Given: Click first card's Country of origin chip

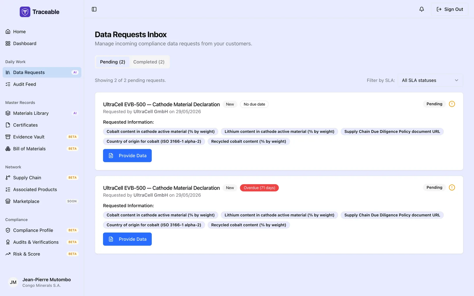Looking at the screenshot, I should tap(154, 141).
